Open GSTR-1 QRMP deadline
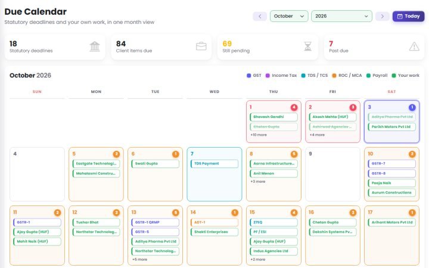The height and width of the screenshot is (268, 429). coord(155,222)
